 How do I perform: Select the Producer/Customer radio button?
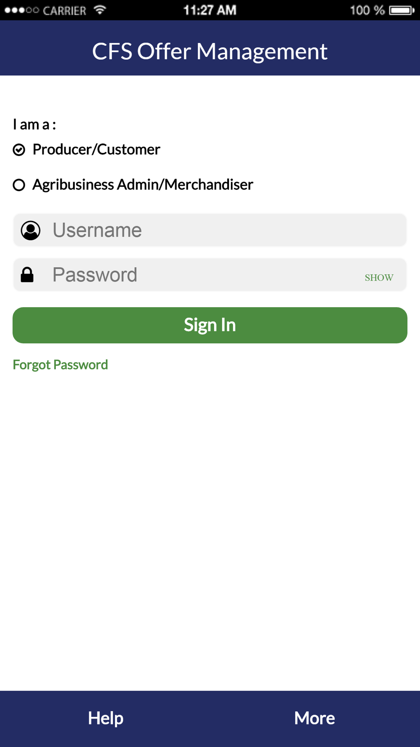(x=19, y=150)
